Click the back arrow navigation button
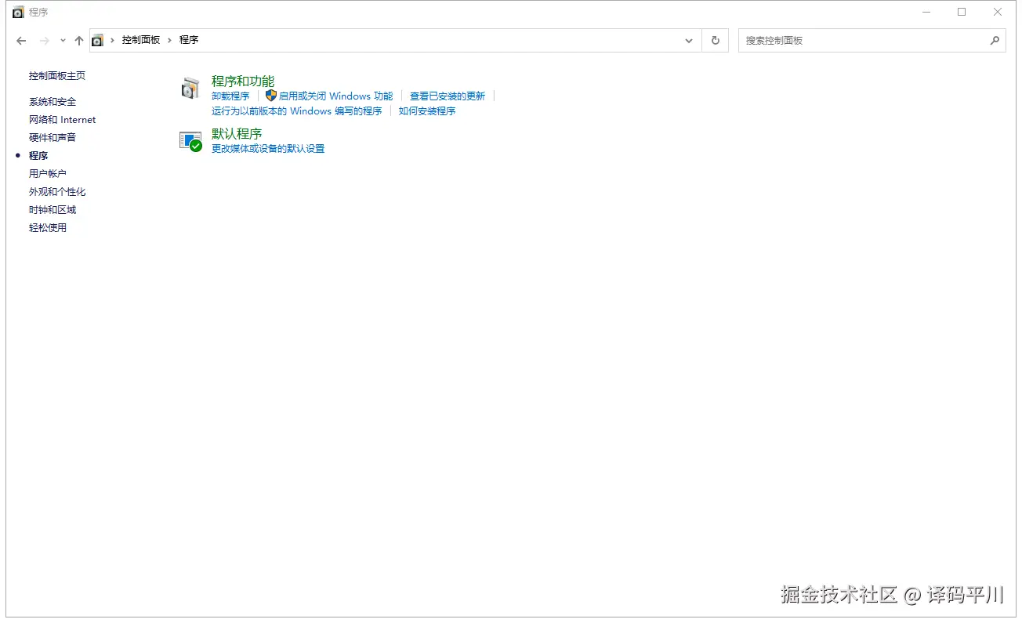 click(x=21, y=41)
